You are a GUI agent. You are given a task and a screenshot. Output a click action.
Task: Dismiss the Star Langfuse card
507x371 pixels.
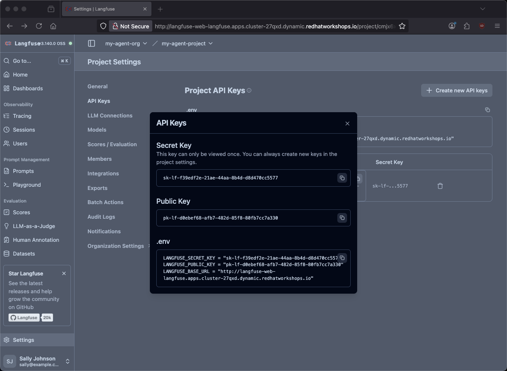[x=64, y=273]
